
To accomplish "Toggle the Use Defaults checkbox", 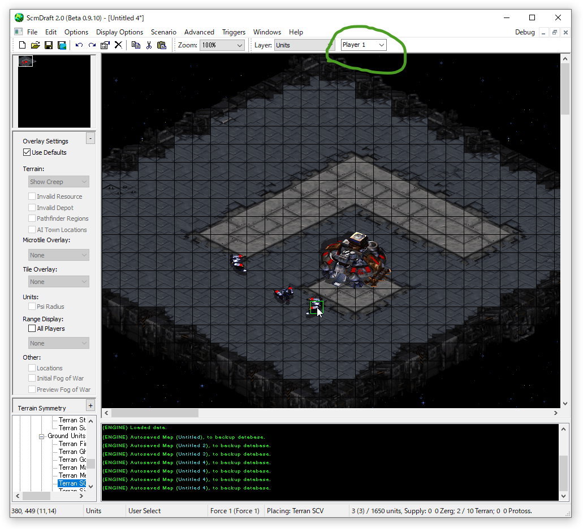I will click(x=27, y=152).
